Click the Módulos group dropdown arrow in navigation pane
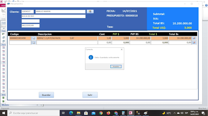208x116 pixels. [x=41, y=105]
